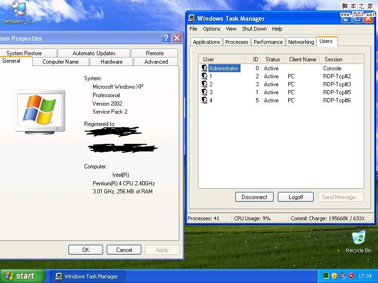The height and width of the screenshot is (283, 378).
Task: Sort by the Client Name column header
Action: pyautogui.click(x=302, y=59)
